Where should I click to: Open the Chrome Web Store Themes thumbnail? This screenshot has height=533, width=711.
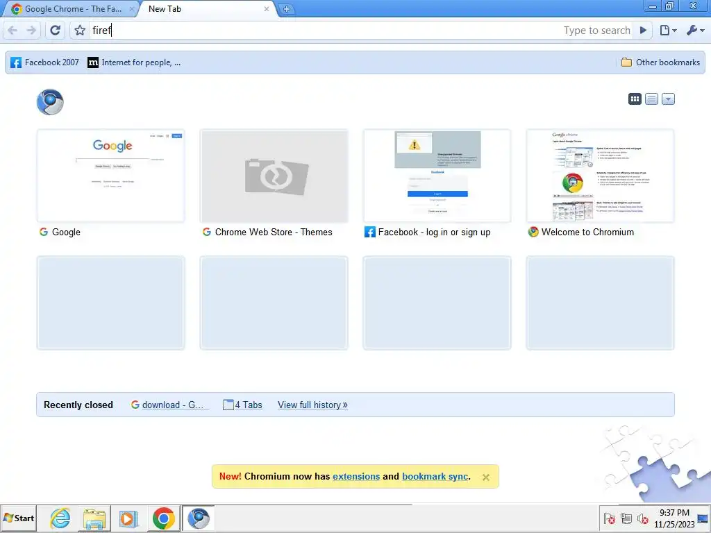coord(274,176)
